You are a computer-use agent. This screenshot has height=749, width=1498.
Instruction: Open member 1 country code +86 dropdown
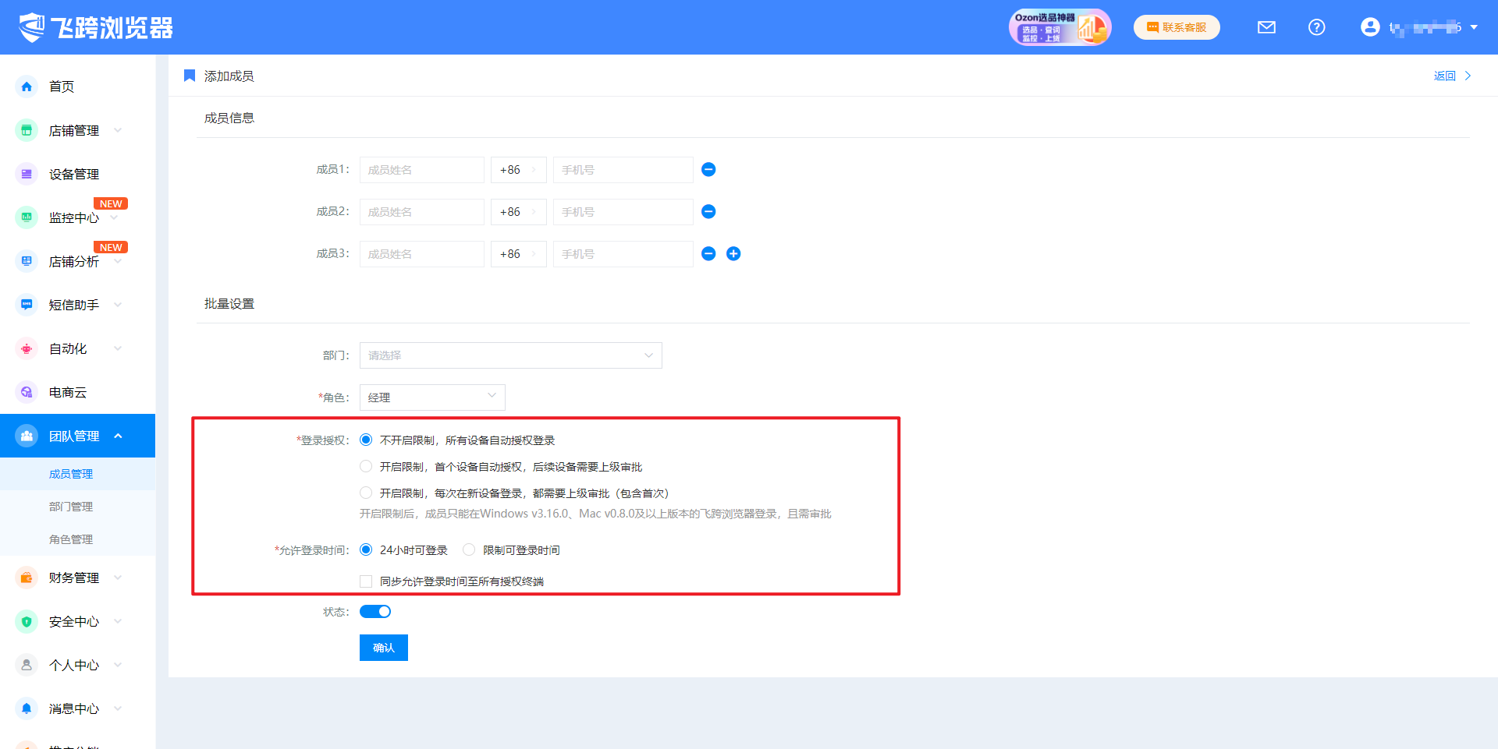(x=518, y=170)
